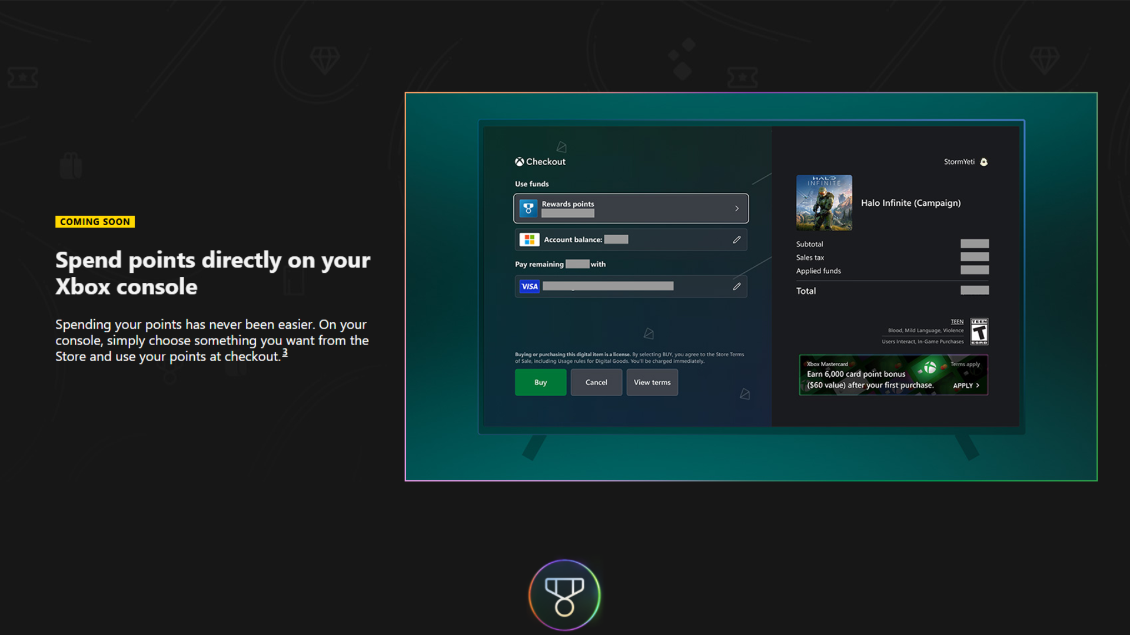
Task: Edit the Visa payment method
Action: coord(736,286)
